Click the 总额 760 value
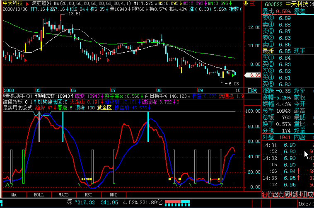Image resolution: width=314 pixels, height=208 pixels. (286, 117)
